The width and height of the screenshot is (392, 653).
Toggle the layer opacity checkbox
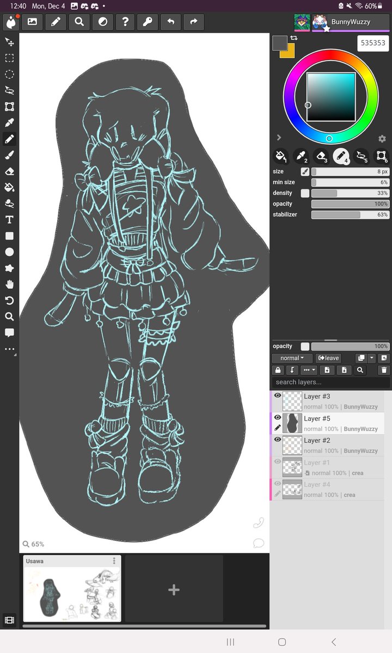click(x=305, y=347)
